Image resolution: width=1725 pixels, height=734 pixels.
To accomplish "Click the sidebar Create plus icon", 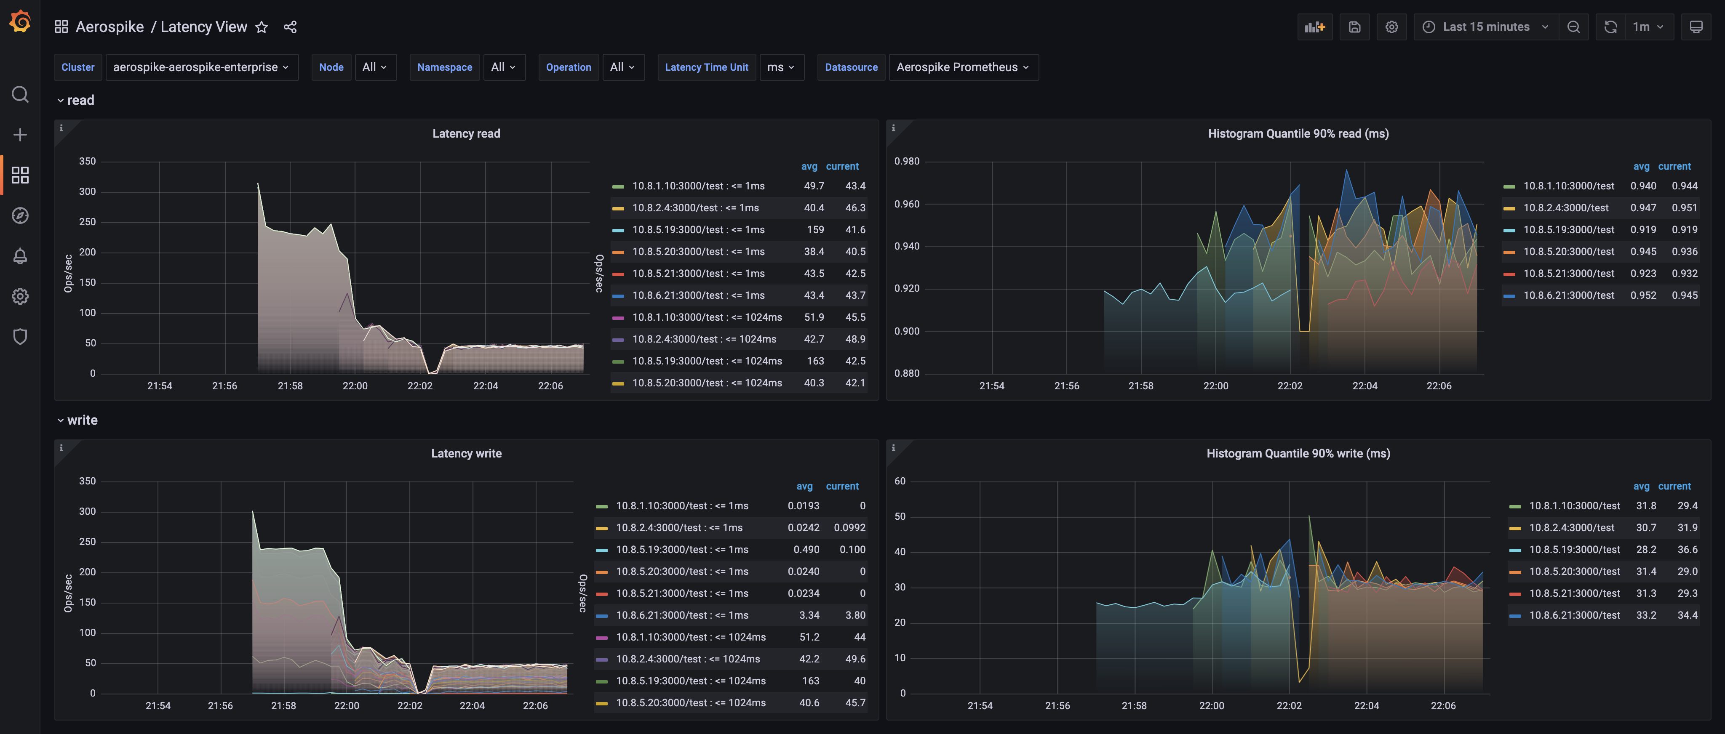I will 20,135.
